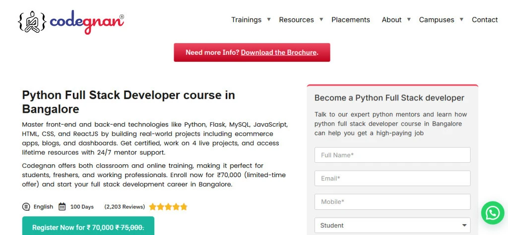Click Become a Python Full Stack developer heading
Image resolution: width=508 pixels, height=235 pixels.
coord(389,98)
